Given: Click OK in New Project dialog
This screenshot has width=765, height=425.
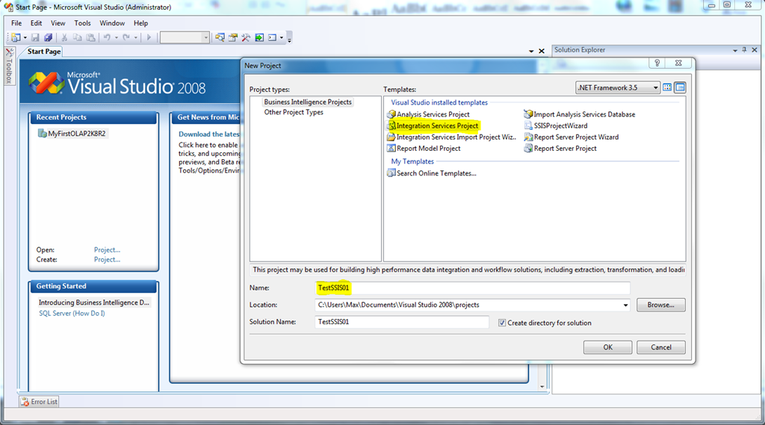Looking at the screenshot, I should tap(608, 347).
